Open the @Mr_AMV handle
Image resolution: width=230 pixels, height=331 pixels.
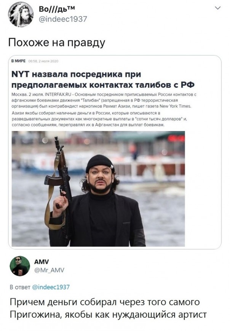[49, 270]
